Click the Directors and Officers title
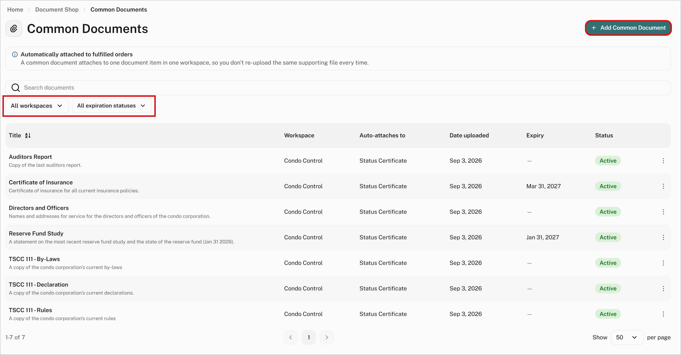Screen dimensions: 681x355 [39, 208]
